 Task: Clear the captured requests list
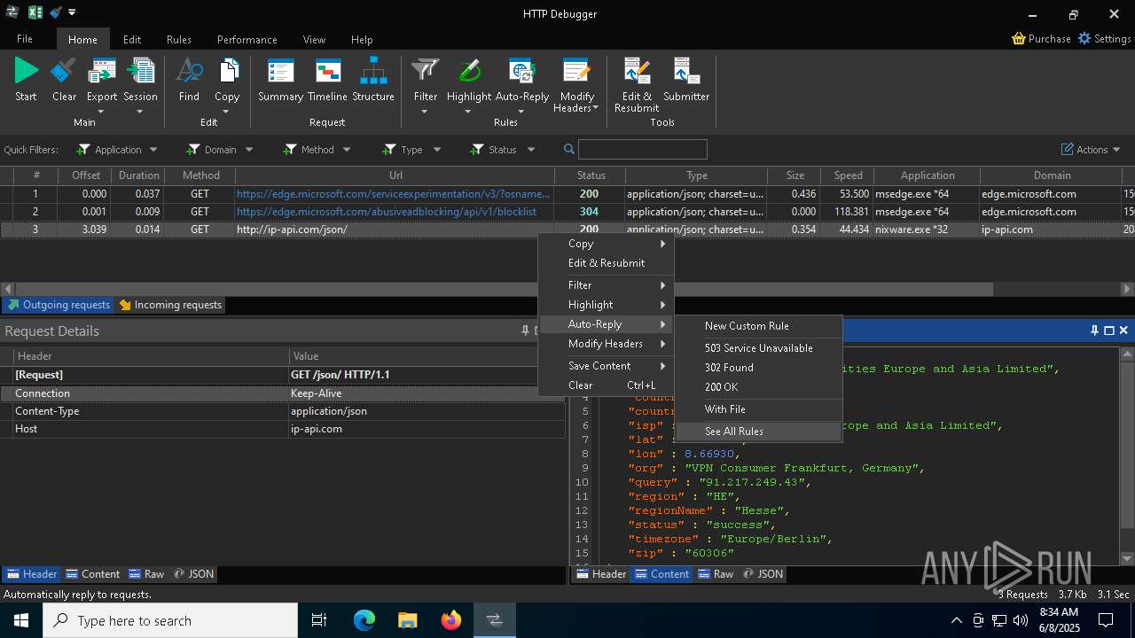click(x=64, y=81)
